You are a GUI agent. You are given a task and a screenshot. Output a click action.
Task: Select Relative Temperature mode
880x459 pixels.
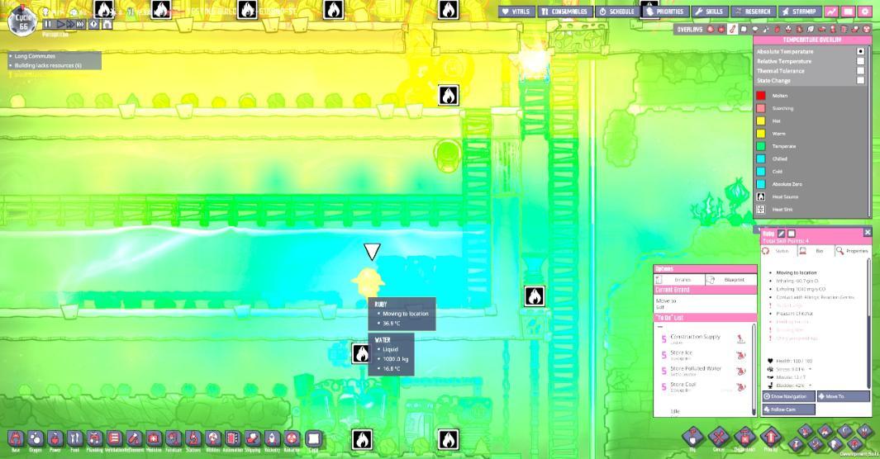[x=860, y=61]
